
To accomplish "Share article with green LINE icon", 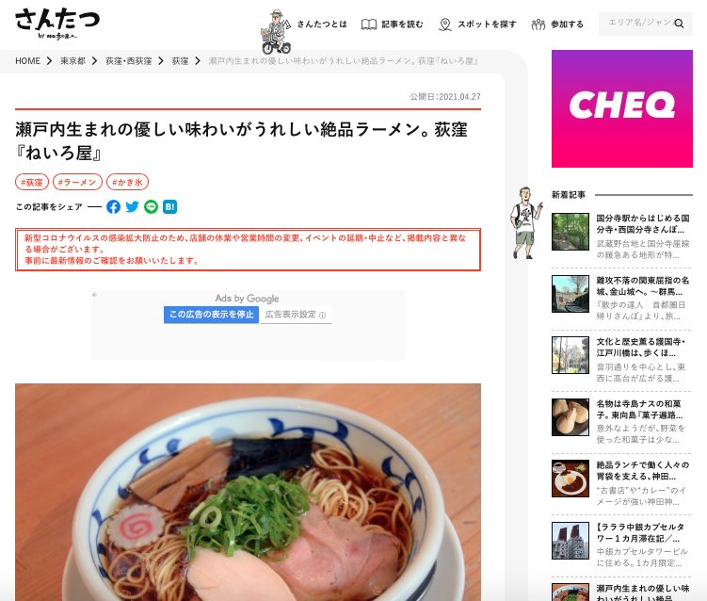I will pos(151,206).
